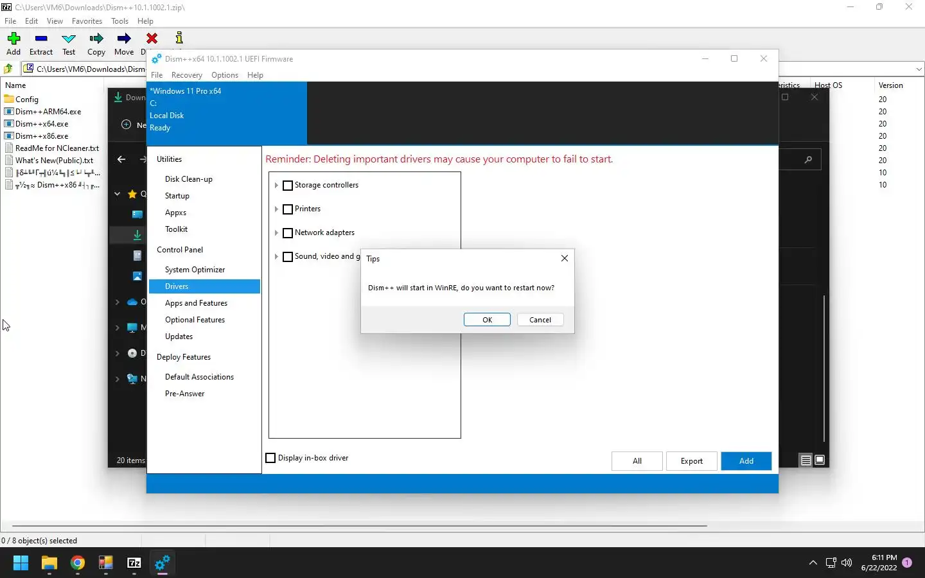Check the Network adapters checkbox
The height and width of the screenshot is (578, 925).
(x=288, y=233)
